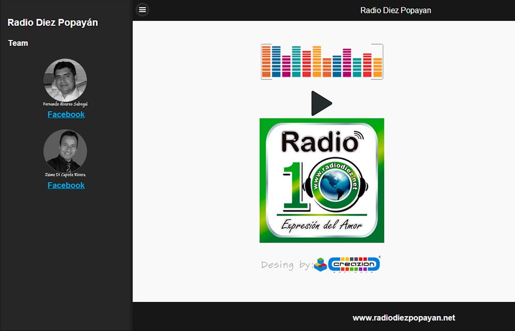Click the Radio Diez Popayán sidebar heading

tap(53, 23)
